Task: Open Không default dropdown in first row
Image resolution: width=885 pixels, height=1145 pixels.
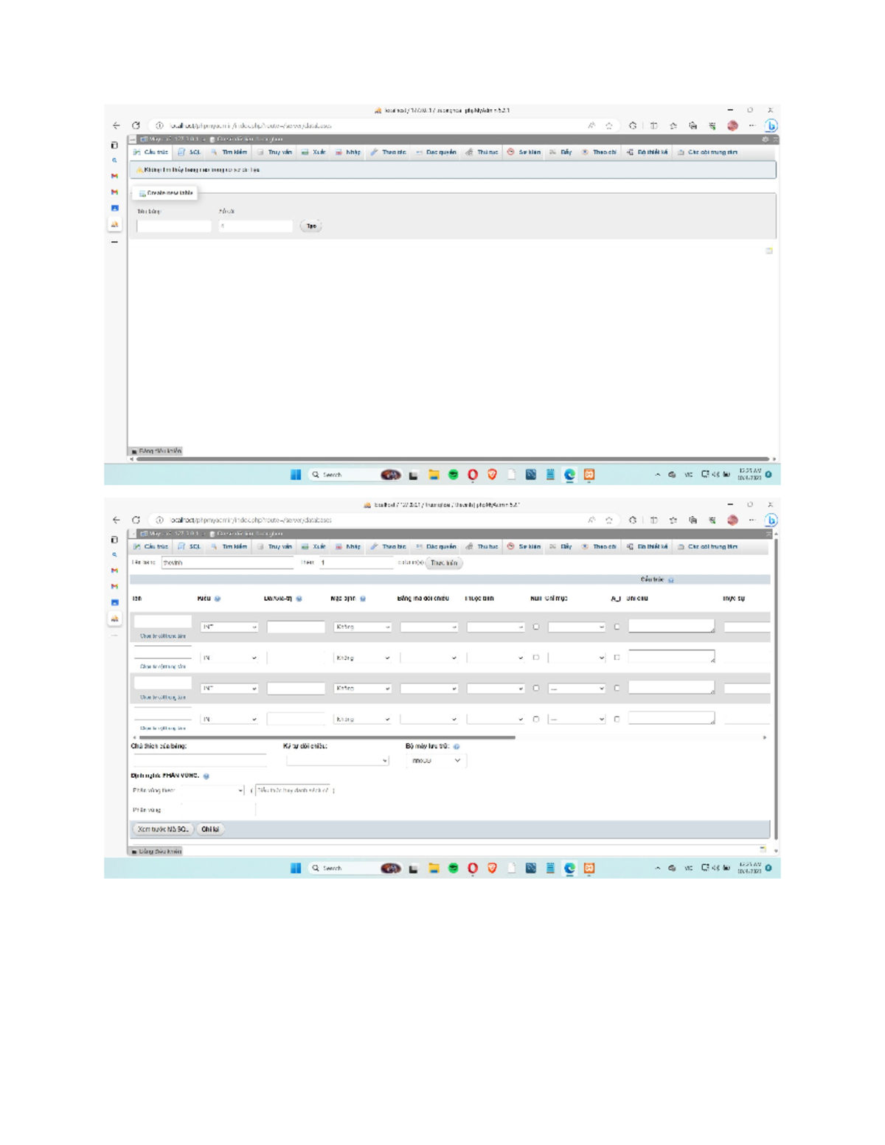Action: point(362,627)
